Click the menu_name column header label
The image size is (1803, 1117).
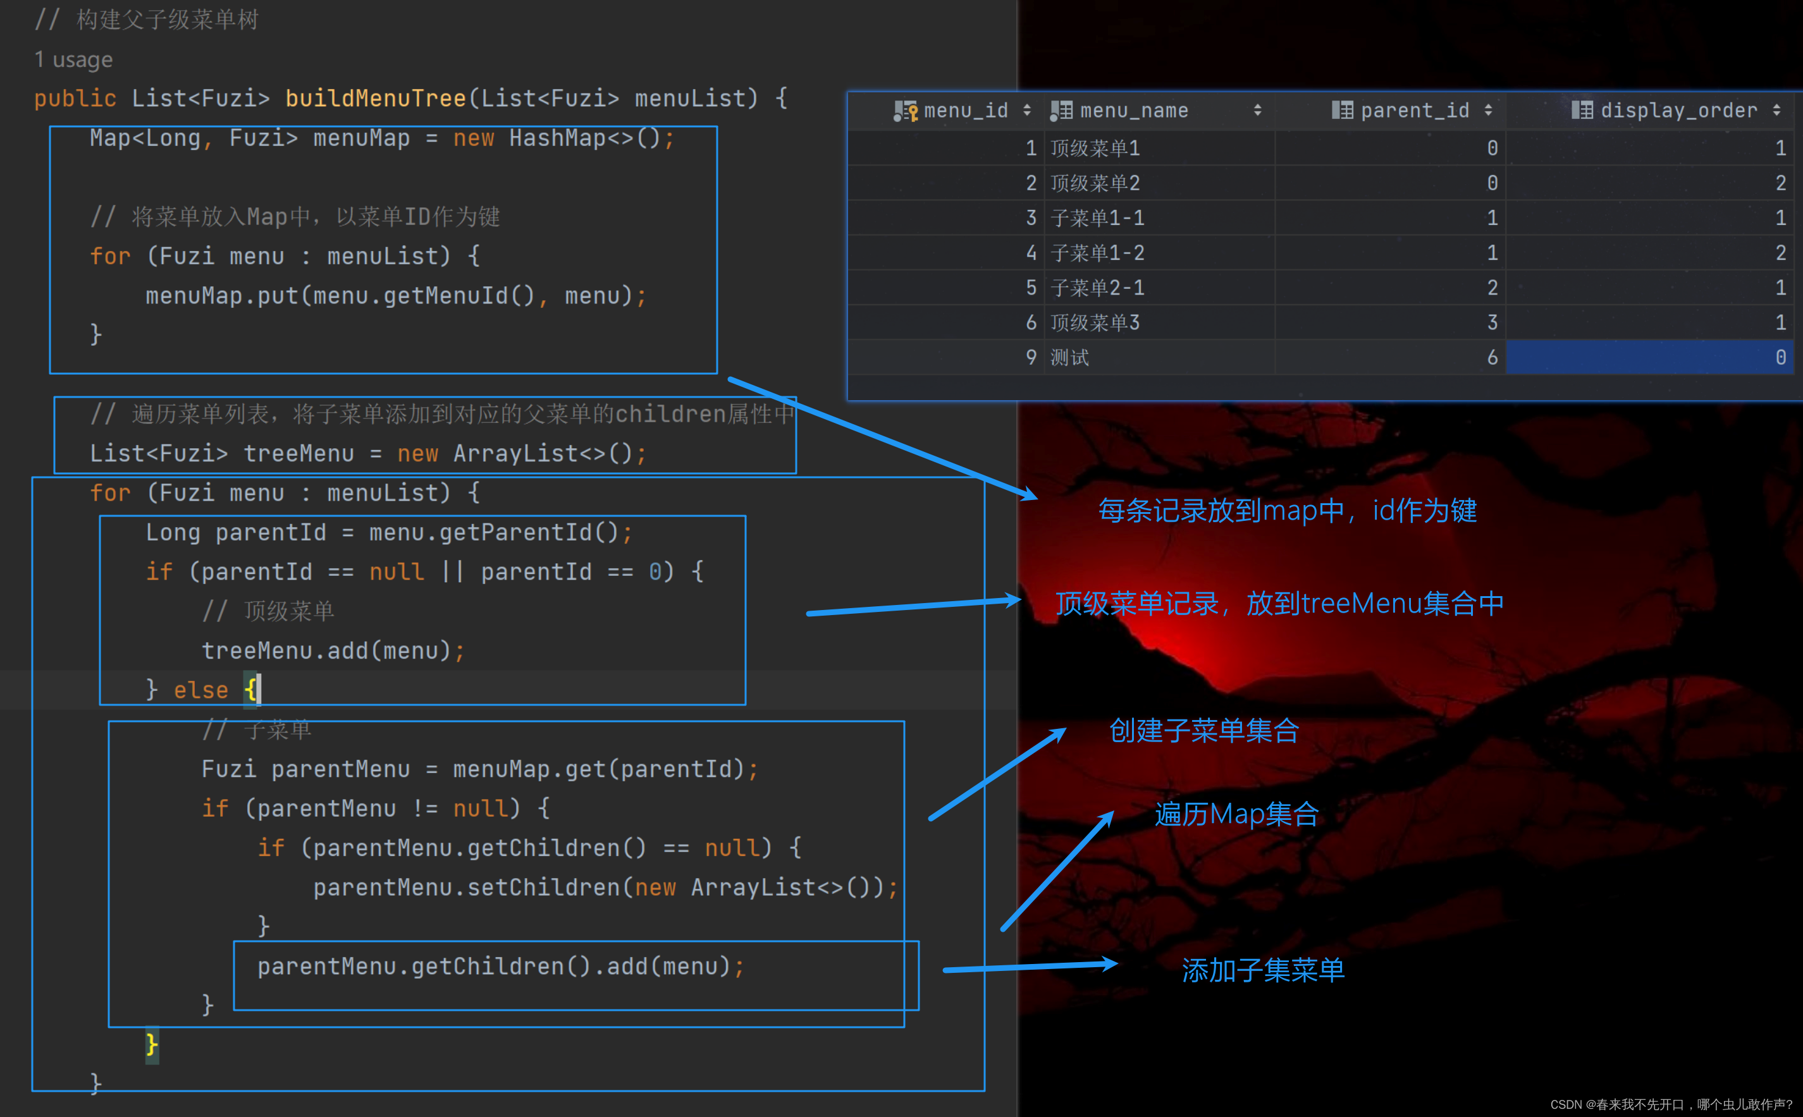(x=1133, y=111)
